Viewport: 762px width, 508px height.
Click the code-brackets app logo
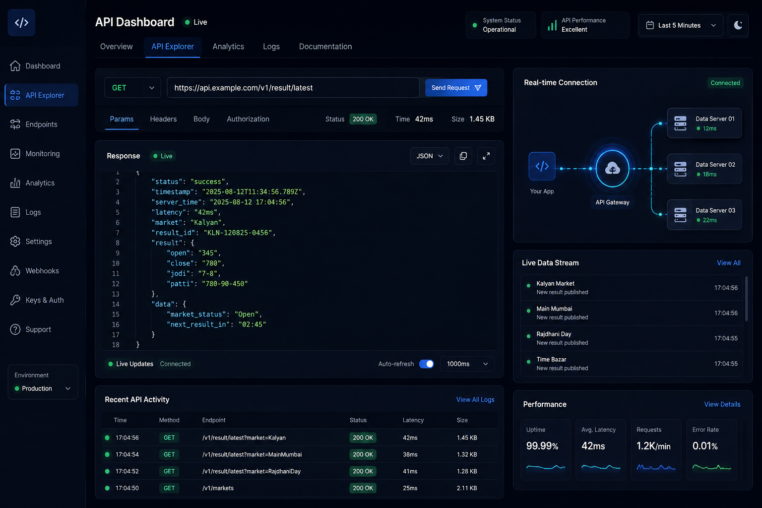tap(21, 22)
